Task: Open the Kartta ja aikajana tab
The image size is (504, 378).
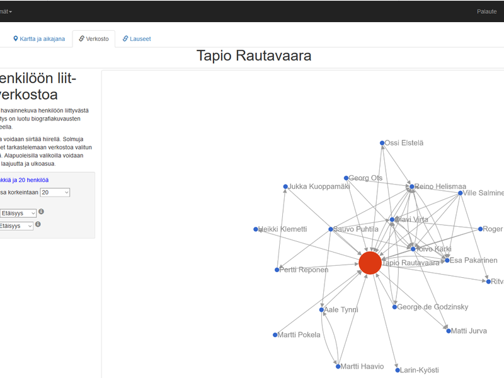Action: coord(39,38)
